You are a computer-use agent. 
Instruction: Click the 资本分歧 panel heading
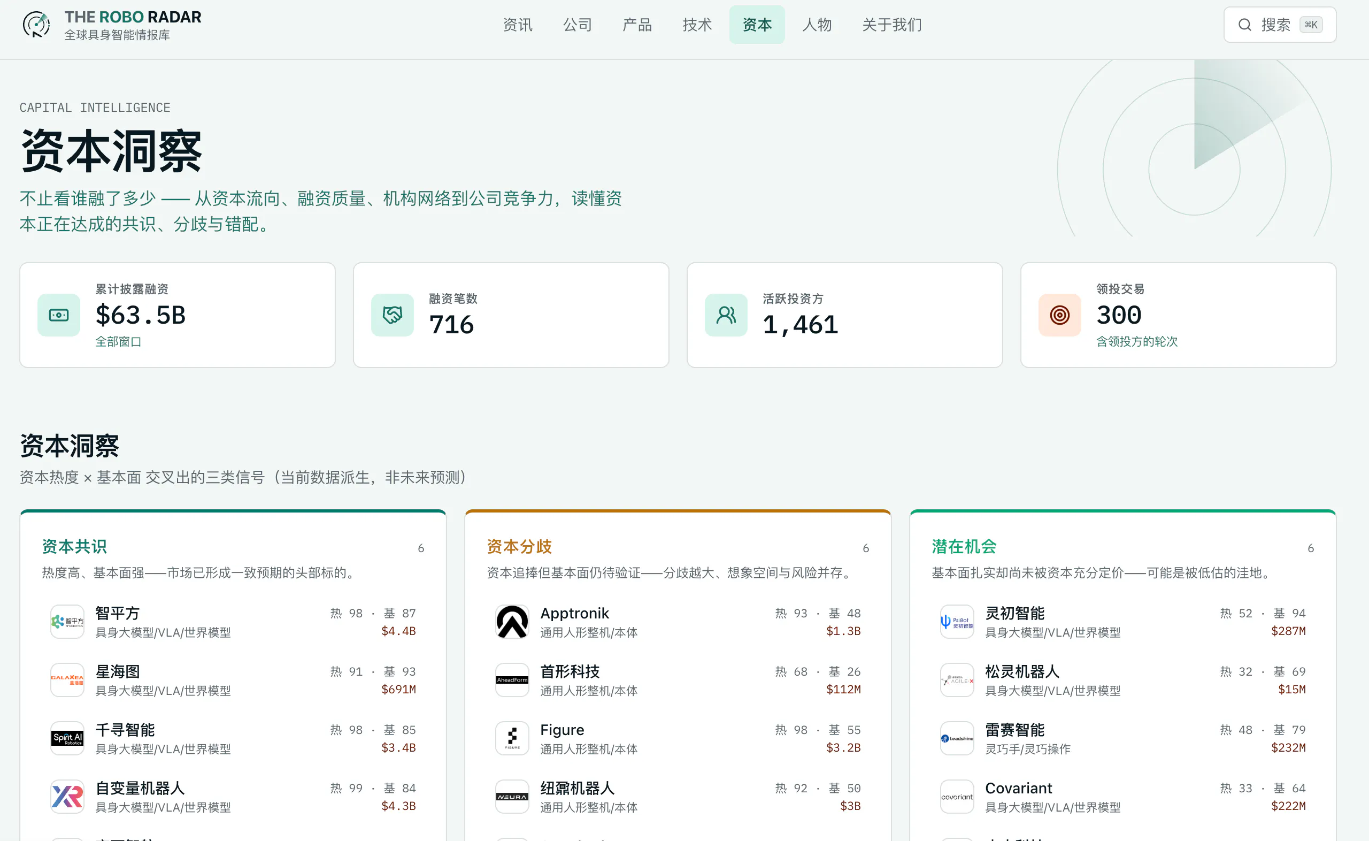519,546
